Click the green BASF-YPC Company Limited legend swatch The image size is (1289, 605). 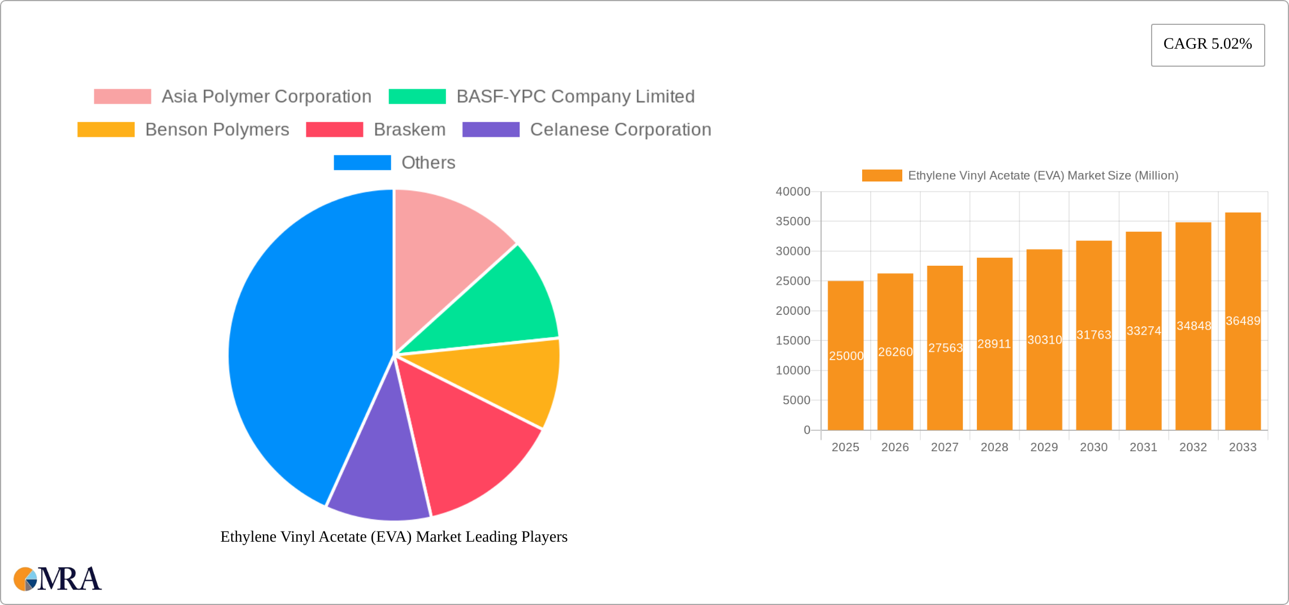click(x=417, y=96)
